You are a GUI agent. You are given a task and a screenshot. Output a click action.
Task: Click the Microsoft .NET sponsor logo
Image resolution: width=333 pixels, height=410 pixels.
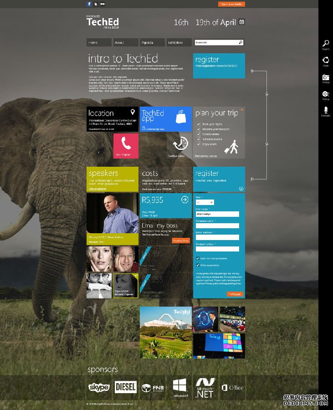(x=205, y=388)
